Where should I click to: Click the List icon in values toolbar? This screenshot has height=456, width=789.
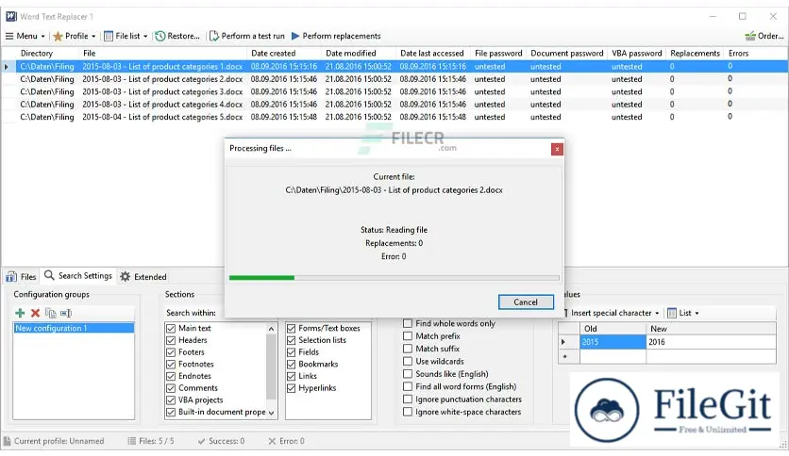pyautogui.click(x=672, y=313)
